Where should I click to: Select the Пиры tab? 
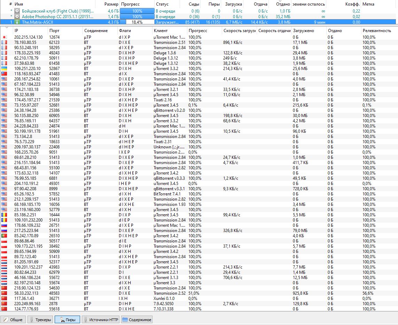coord(67,320)
